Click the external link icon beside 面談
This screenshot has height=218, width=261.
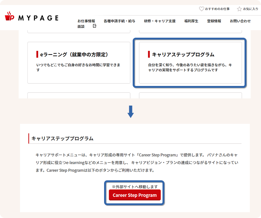point(94,26)
